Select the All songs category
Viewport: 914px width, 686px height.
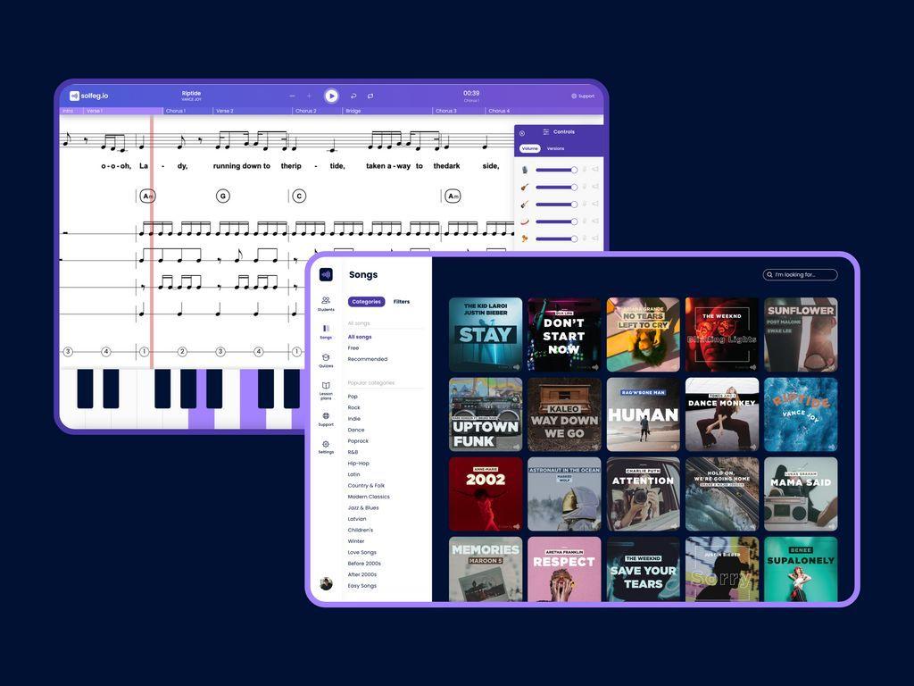click(x=360, y=337)
